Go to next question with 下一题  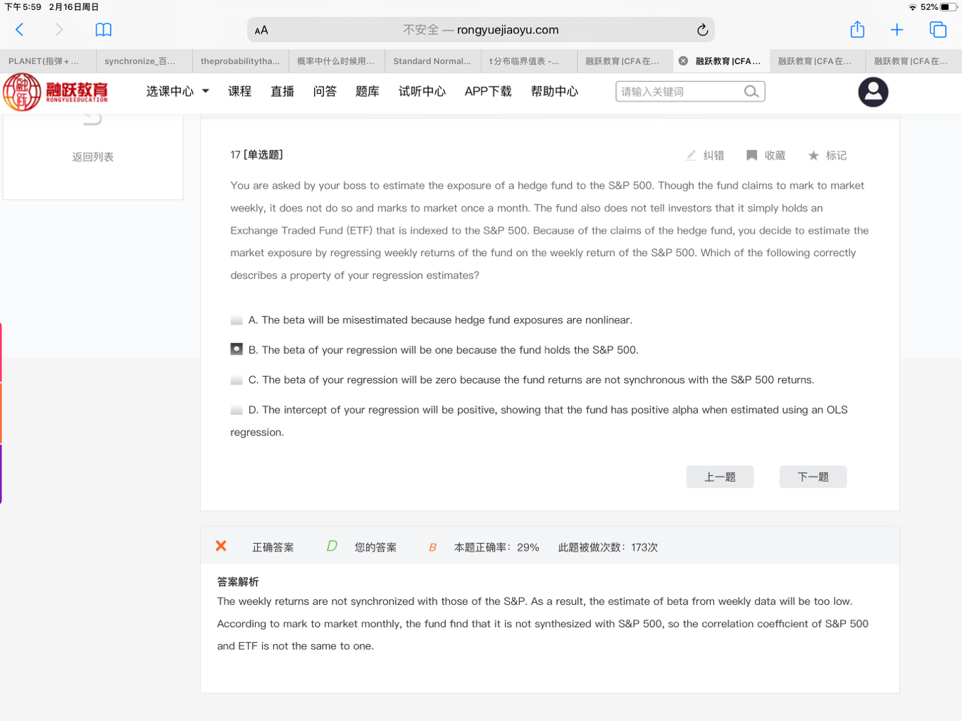pyautogui.click(x=812, y=477)
